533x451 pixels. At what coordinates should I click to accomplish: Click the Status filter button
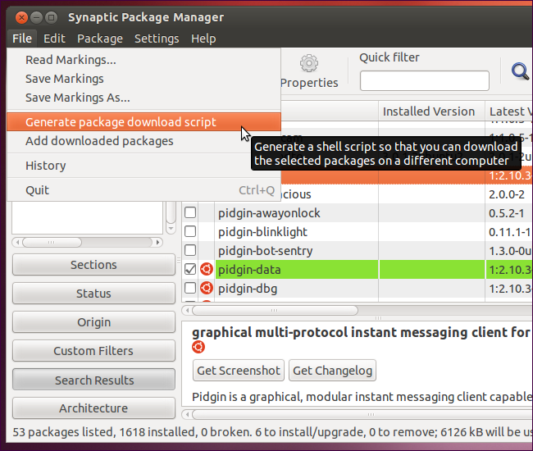click(x=93, y=294)
